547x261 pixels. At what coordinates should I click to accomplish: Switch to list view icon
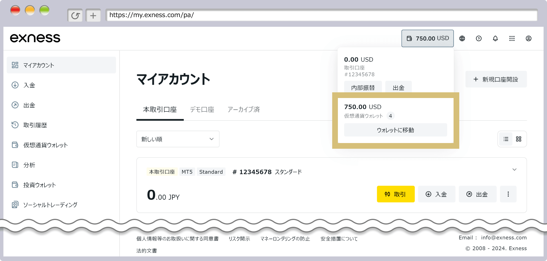pyautogui.click(x=506, y=139)
